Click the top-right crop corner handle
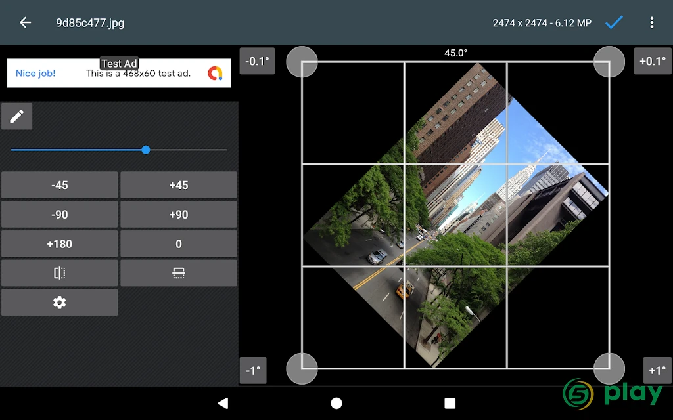Viewport: 673px width, 420px height. point(609,62)
